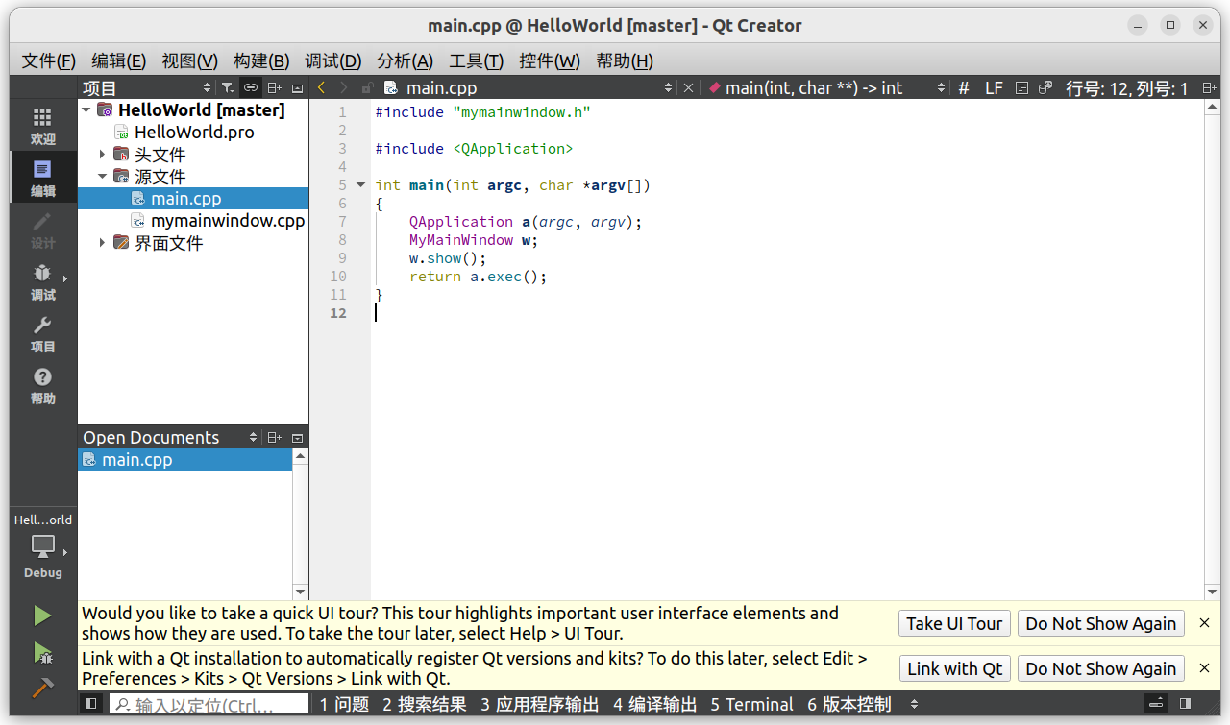This screenshot has width=1230, height=725.
Task: Expand the 头文件 folder
Action: click(x=103, y=154)
